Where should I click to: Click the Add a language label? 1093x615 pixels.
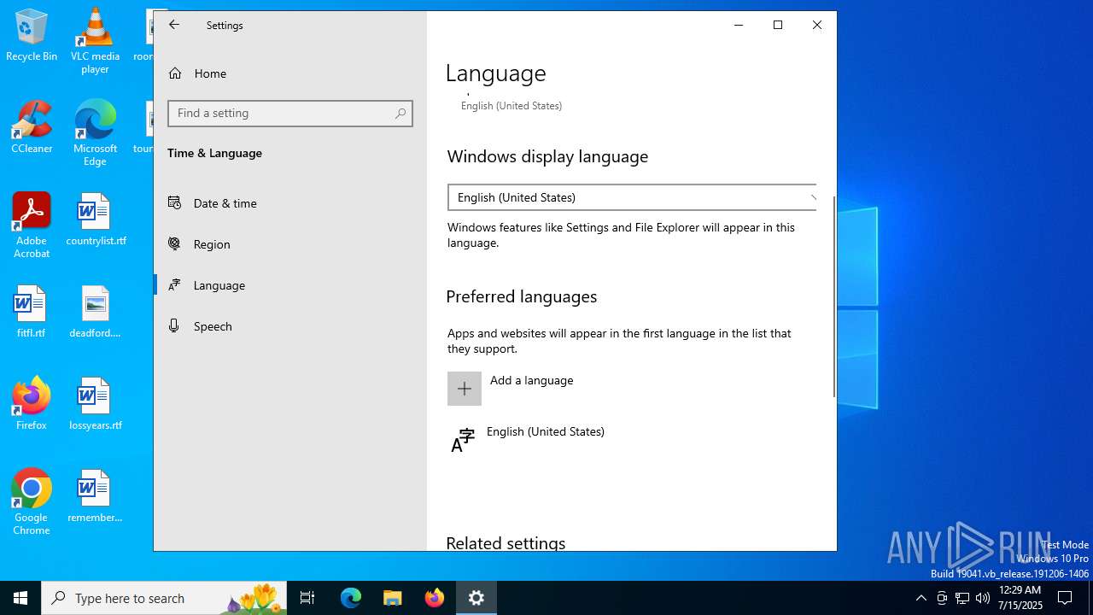[x=531, y=380]
